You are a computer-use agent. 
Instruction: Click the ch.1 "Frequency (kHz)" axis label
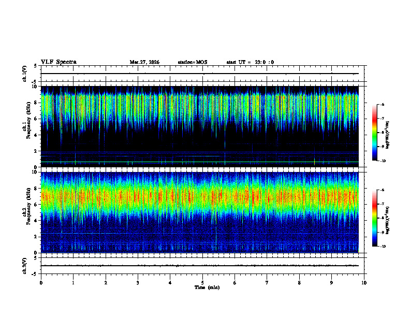(28, 120)
